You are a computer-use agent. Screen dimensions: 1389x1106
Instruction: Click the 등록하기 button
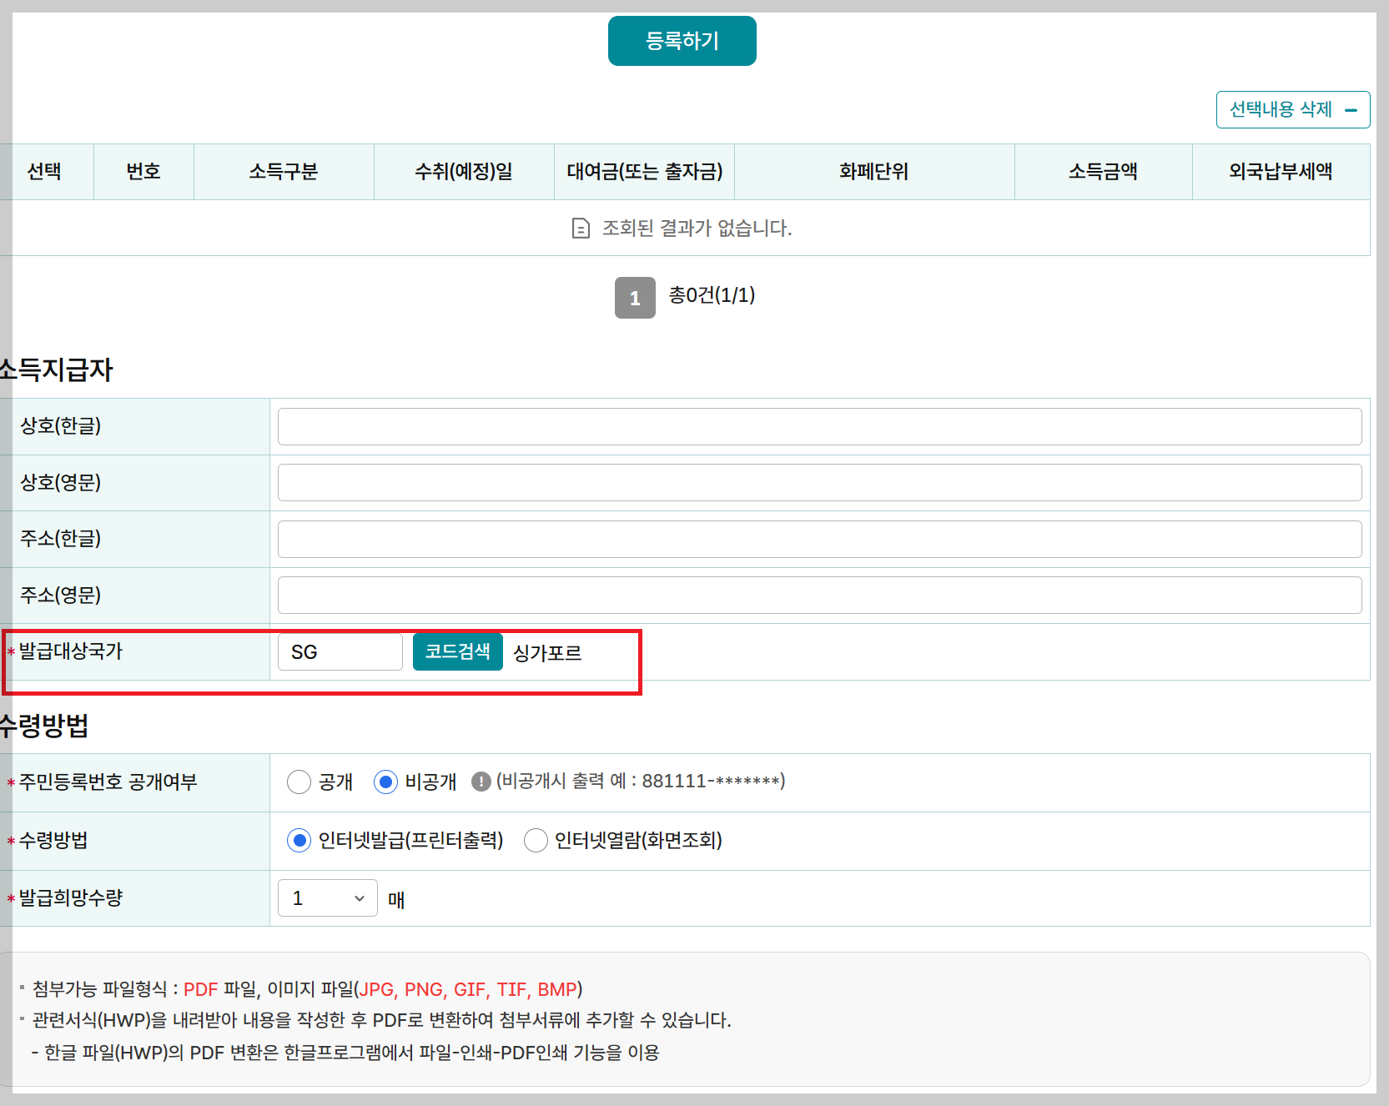coord(682,40)
